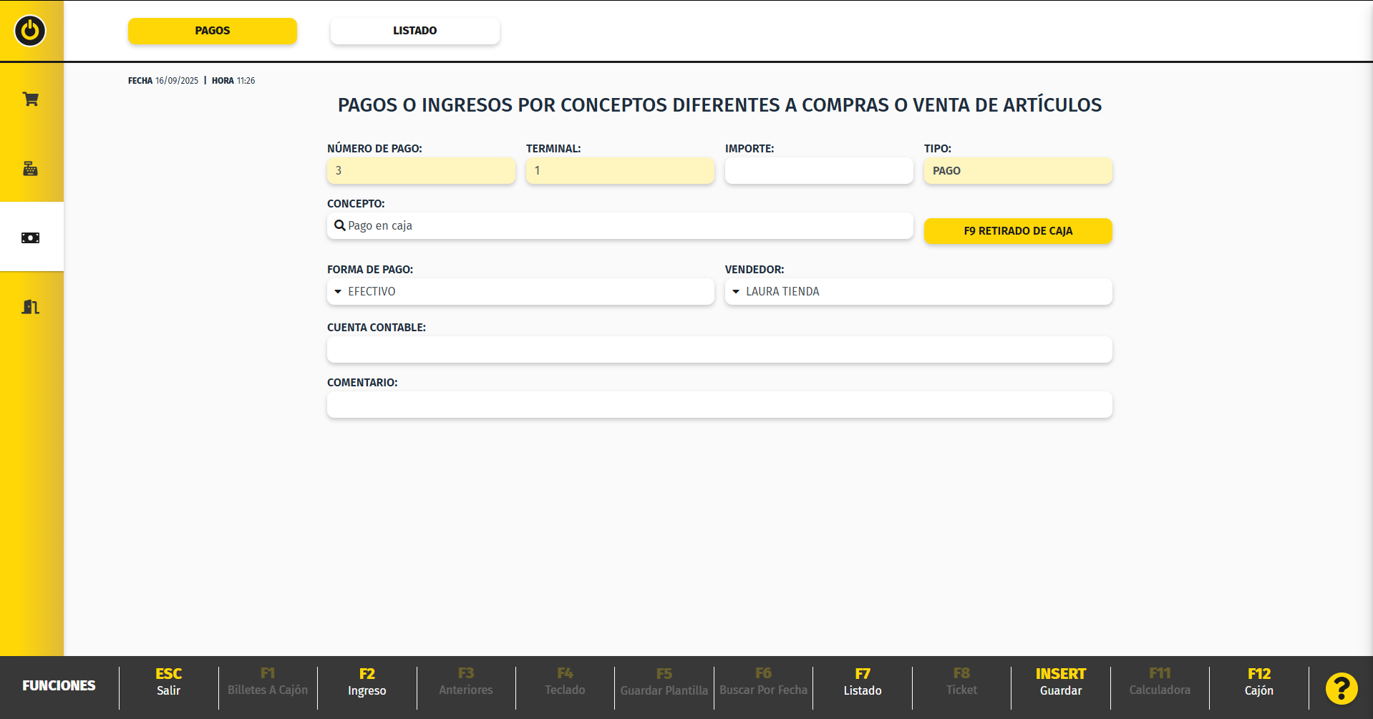Image resolution: width=1373 pixels, height=719 pixels.
Task: Open F7 Listado from the function bar
Action: click(862, 682)
